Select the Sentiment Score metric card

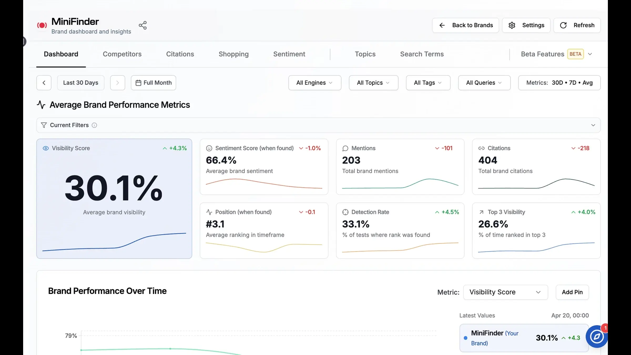pos(264,167)
